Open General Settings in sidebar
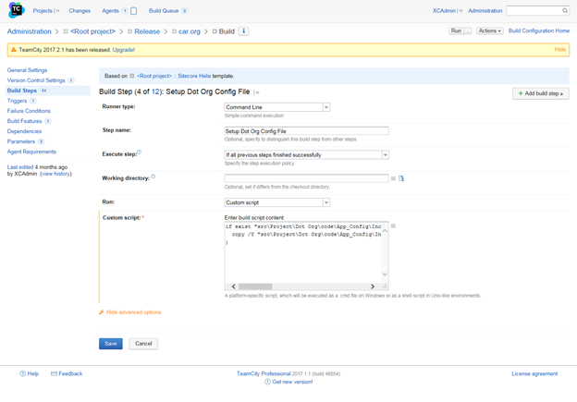The height and width of the screenshot is (402, 577). [x=27, y=70]
